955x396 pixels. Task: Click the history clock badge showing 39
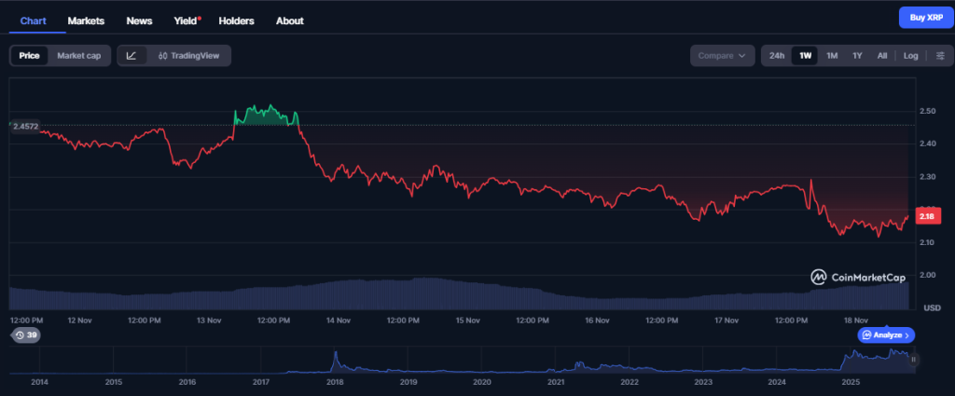pos(25,335)
